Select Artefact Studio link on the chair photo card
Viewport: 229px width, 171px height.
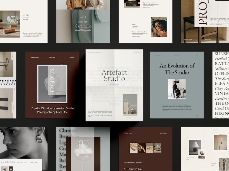[x=188, y=39]
